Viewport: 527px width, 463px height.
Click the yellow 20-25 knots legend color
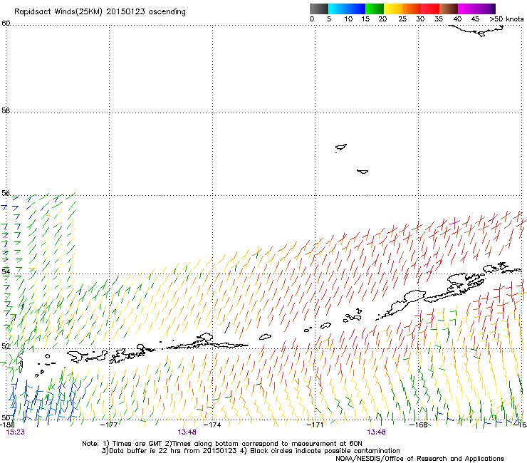click(393, 9)
